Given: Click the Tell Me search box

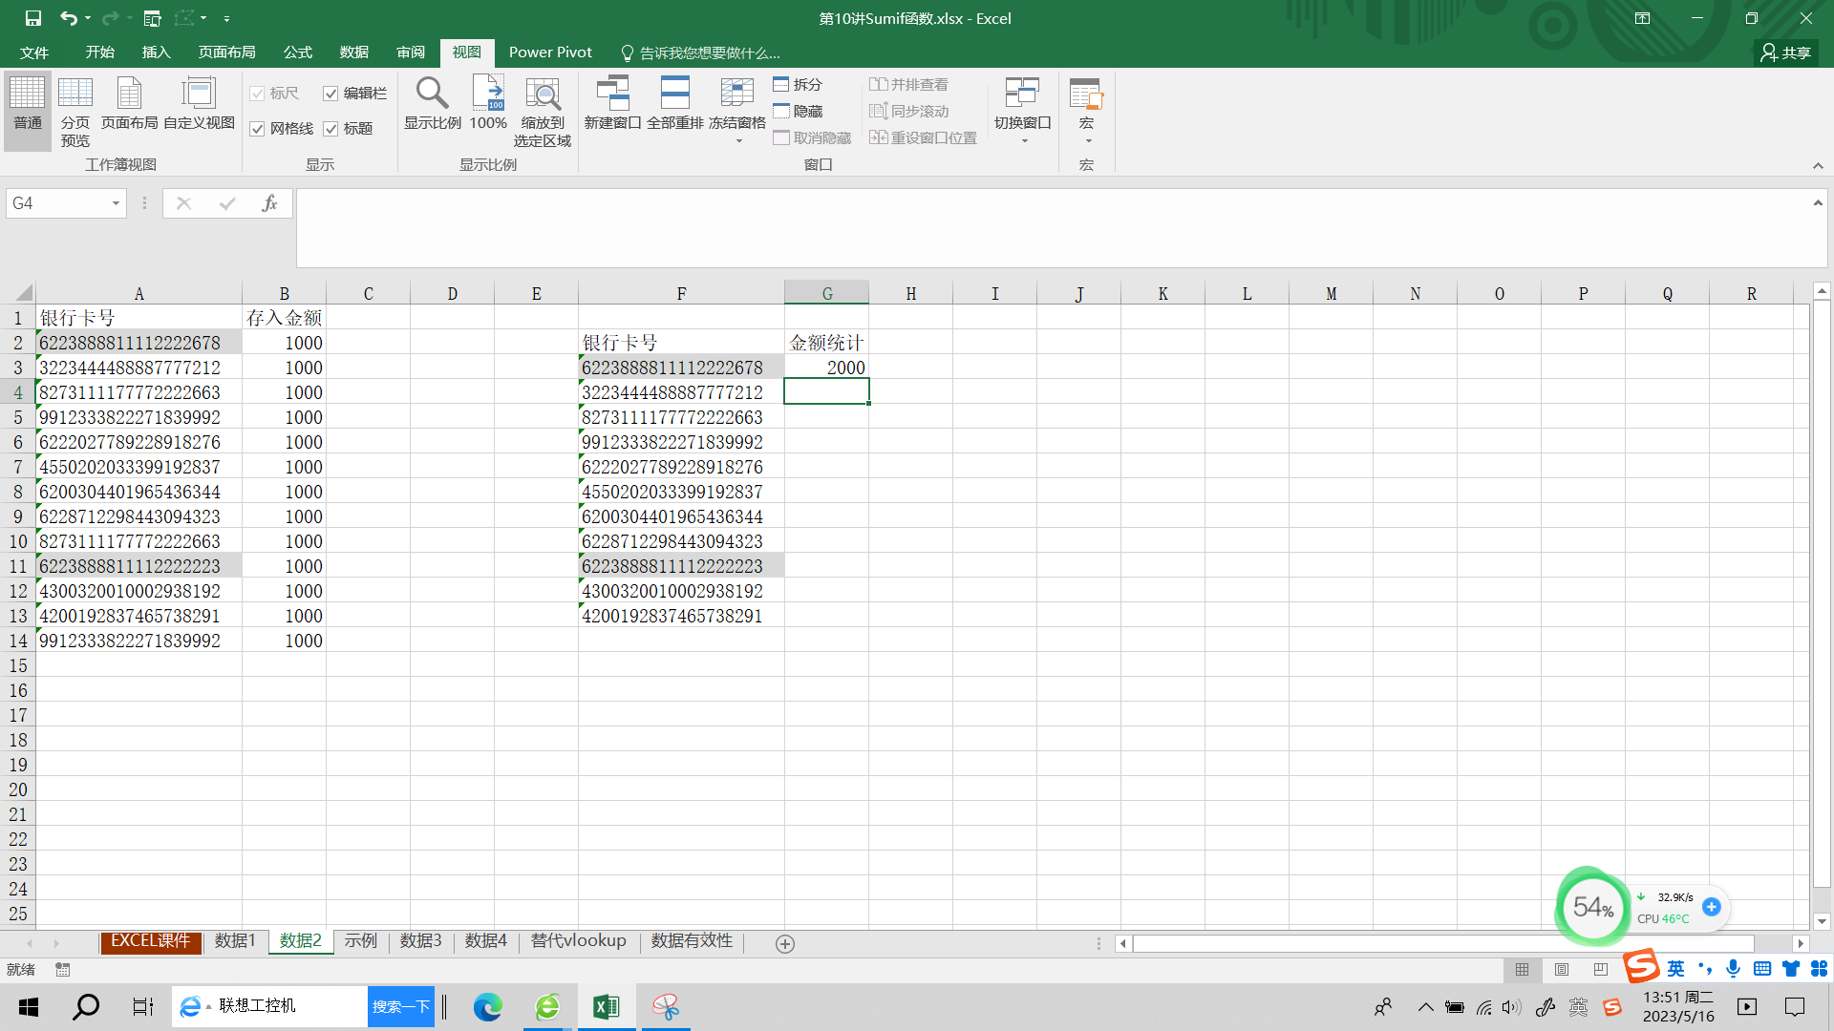Looking at the screenshot, I should pyautogui.click(x=700, y=53).
